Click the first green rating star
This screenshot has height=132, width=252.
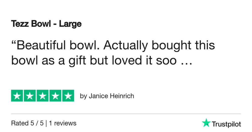17,96
